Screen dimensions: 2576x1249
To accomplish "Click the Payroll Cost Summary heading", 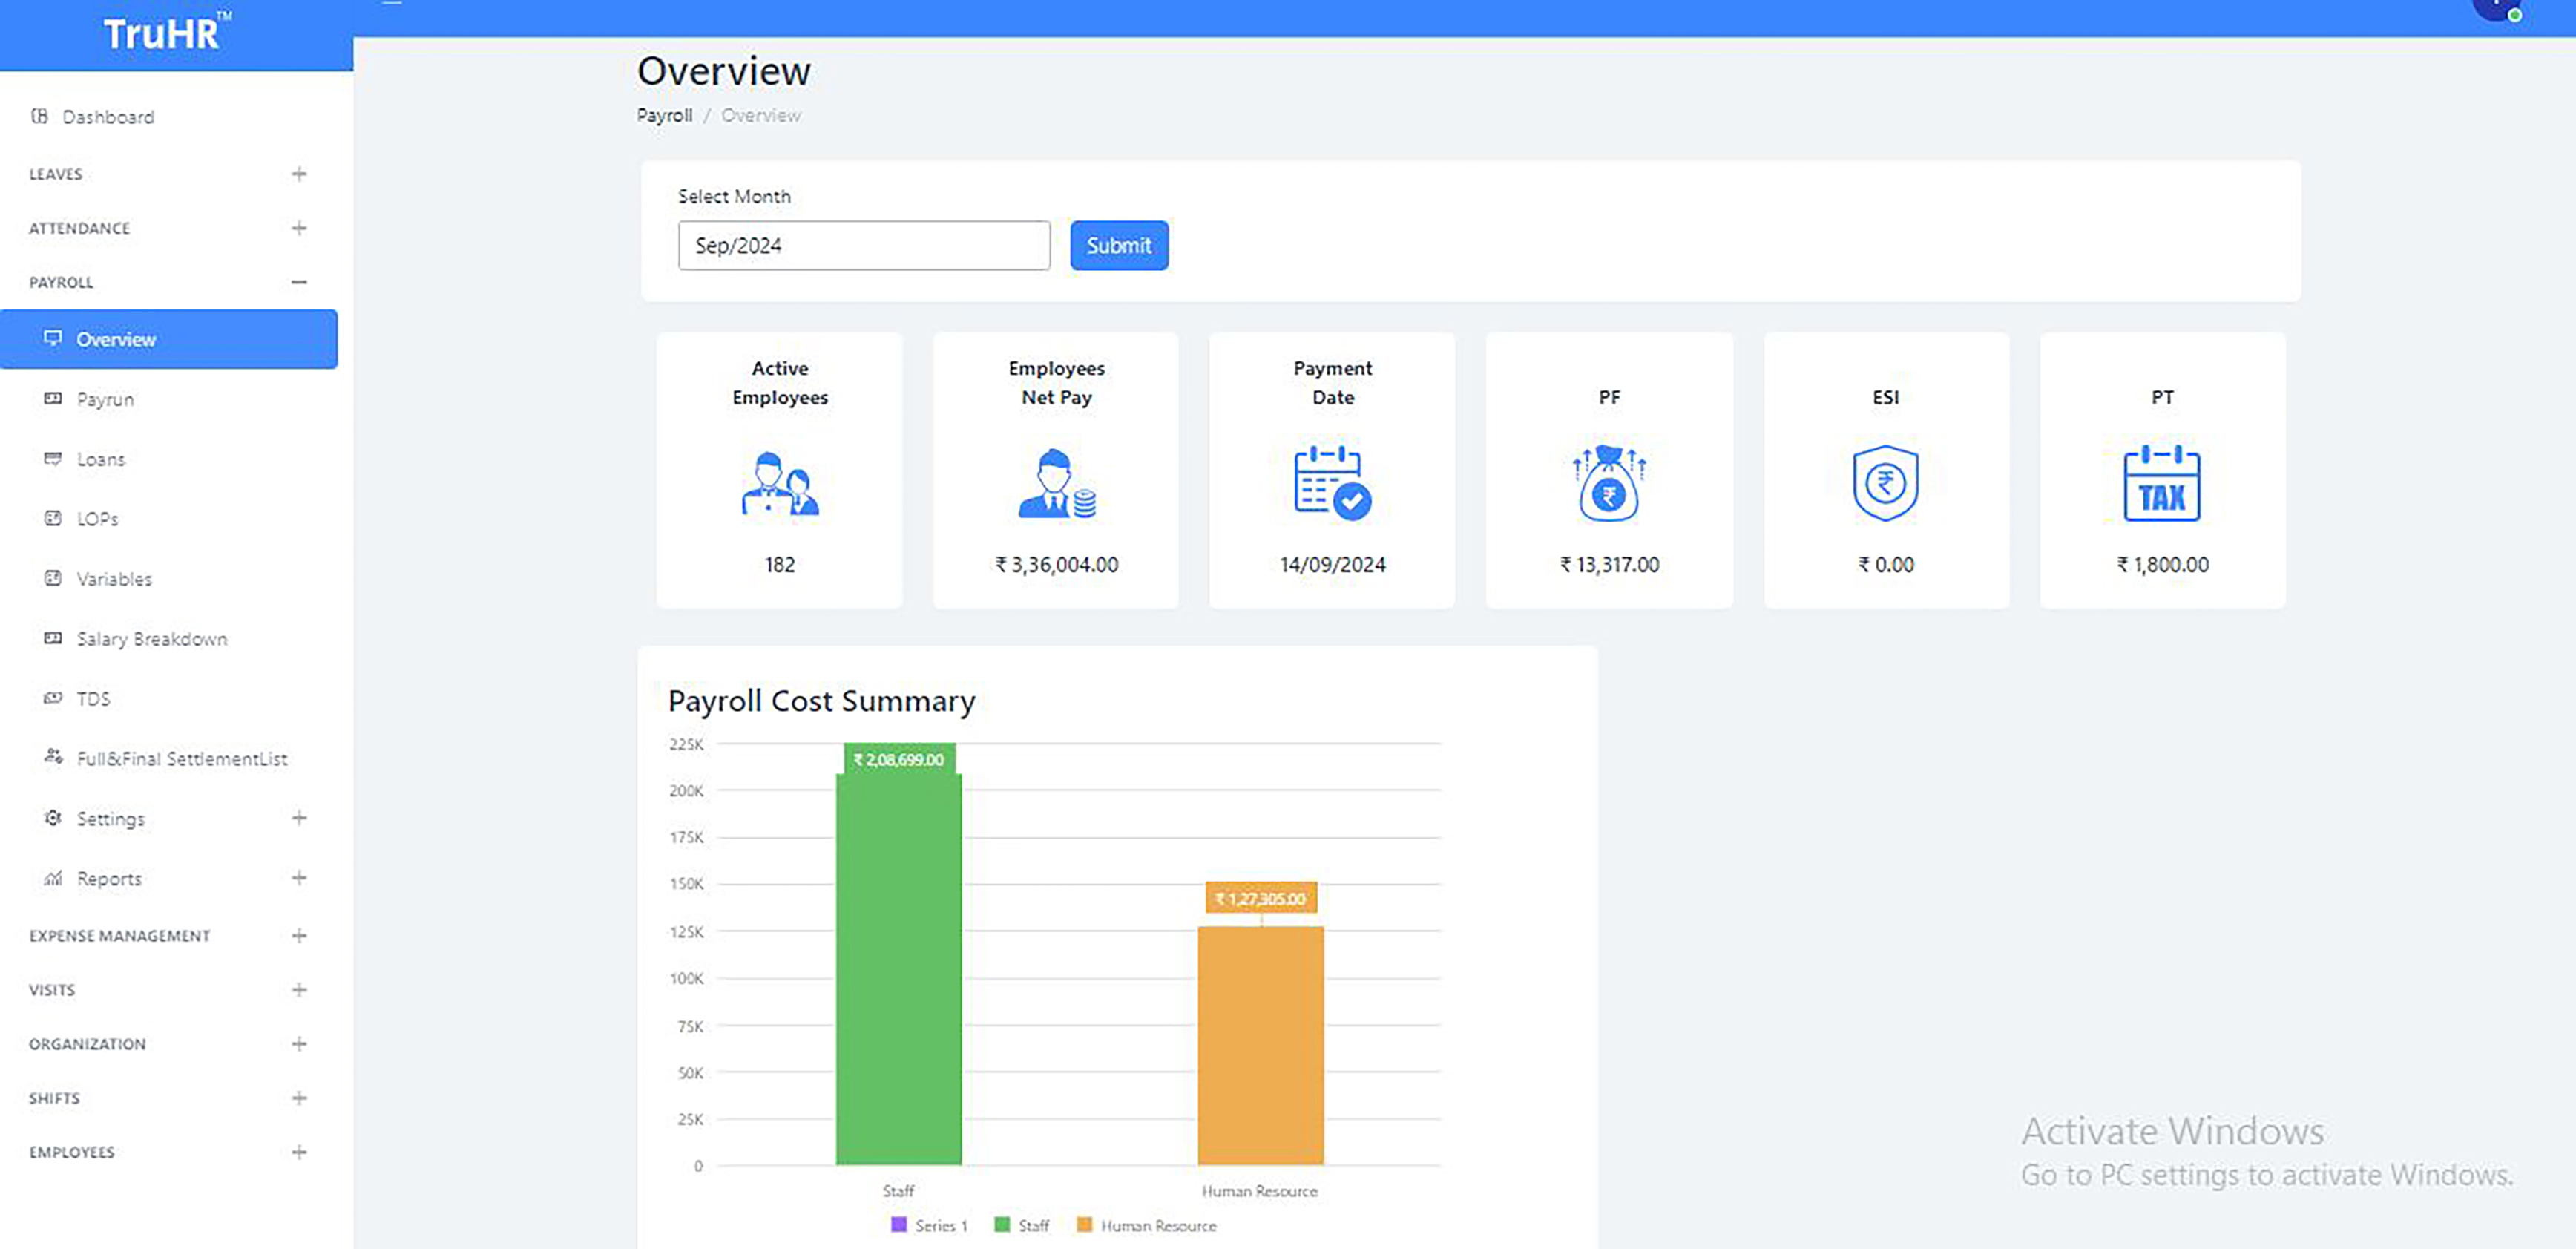I will tap(821, 701).
